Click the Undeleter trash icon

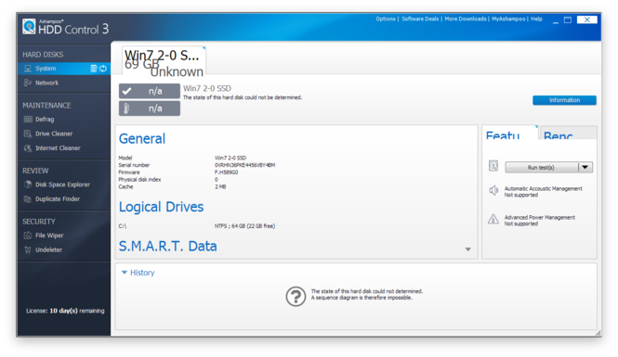tap(28, 249)
